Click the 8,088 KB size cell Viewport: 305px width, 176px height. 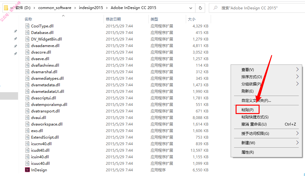(200, 118)
